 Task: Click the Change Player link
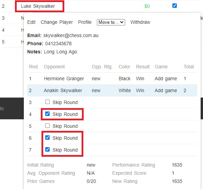57,22
